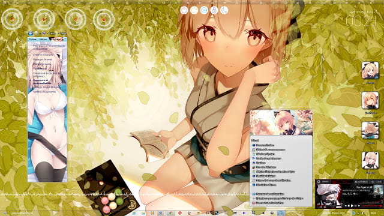Open Comptes et protection des utilisateurs

pos(46,74)
